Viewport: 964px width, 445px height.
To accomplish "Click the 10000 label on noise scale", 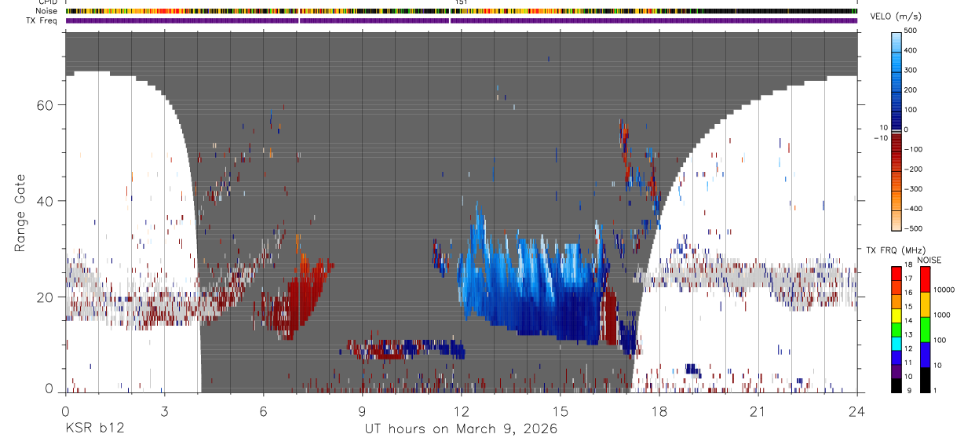I will (x=944, y=290).
